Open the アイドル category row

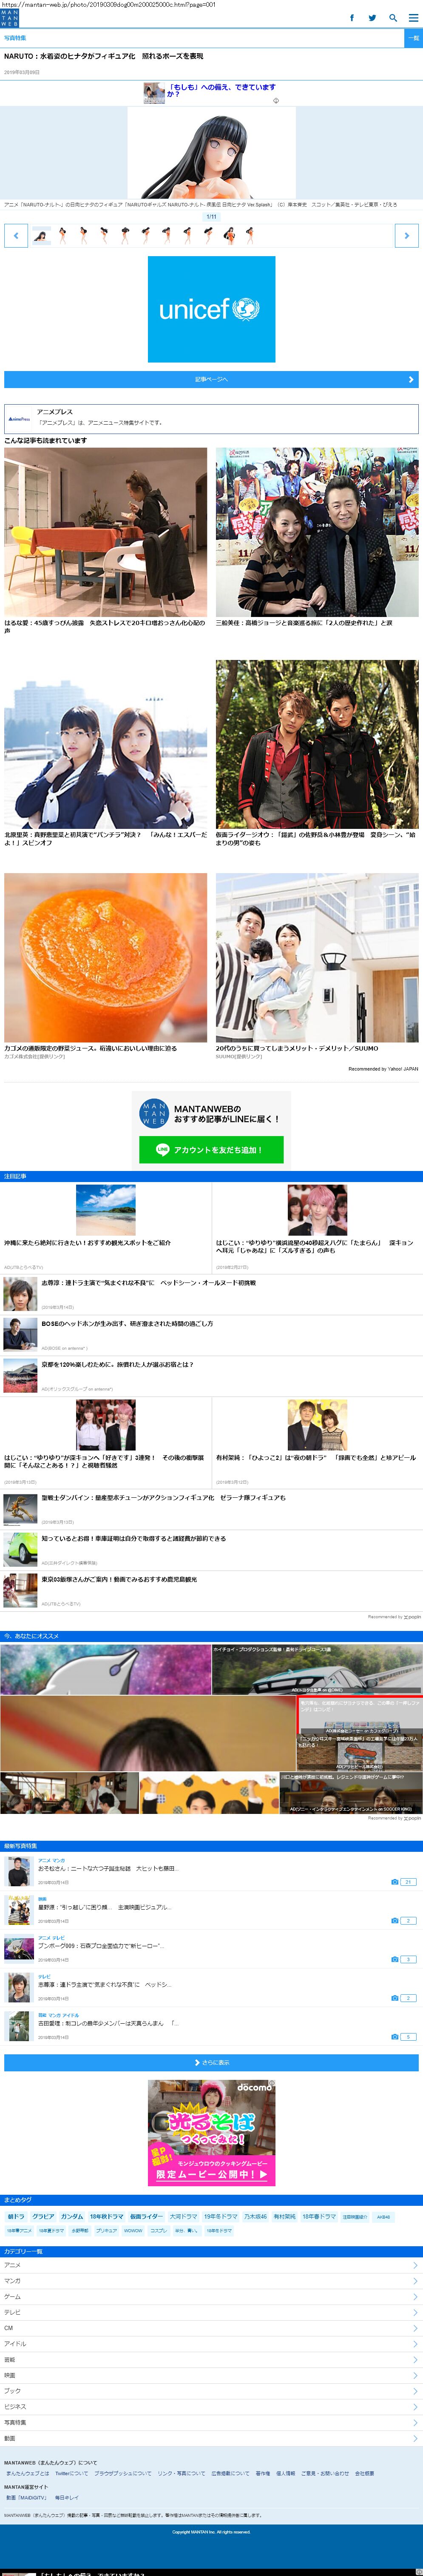(x=211, y=2343)
